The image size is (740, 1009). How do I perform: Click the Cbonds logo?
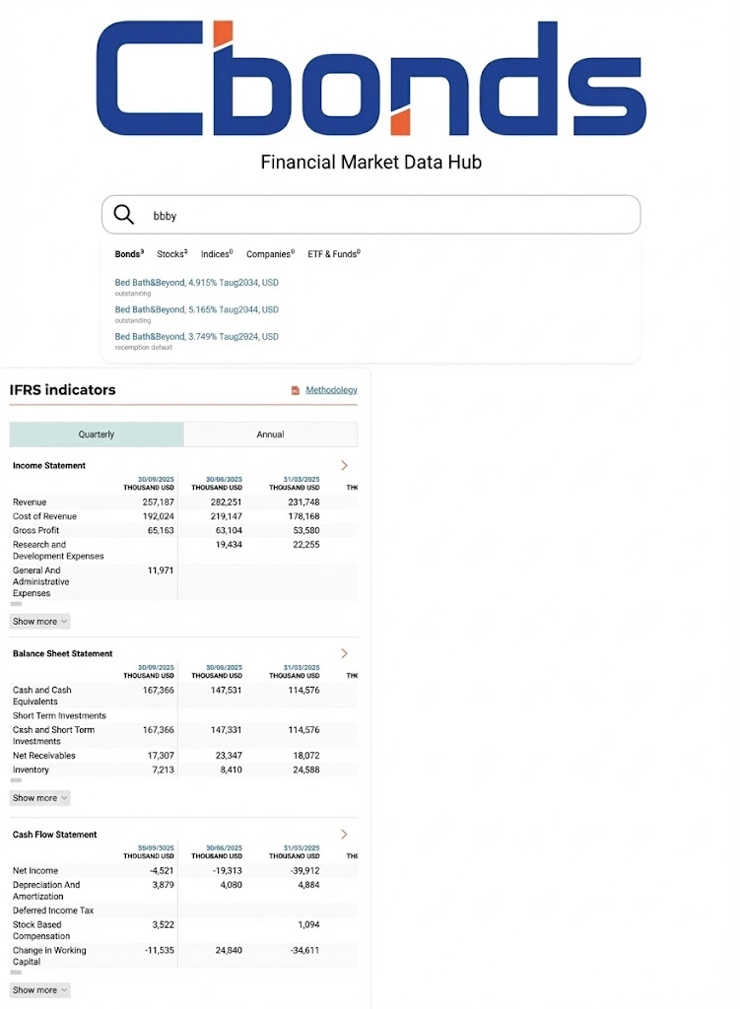370,78
